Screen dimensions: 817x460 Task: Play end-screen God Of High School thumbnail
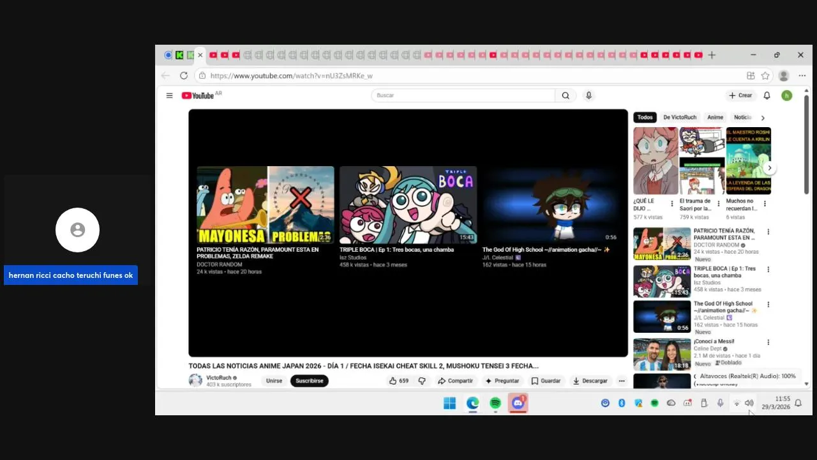pyautogui.click(x=551, y=204)
